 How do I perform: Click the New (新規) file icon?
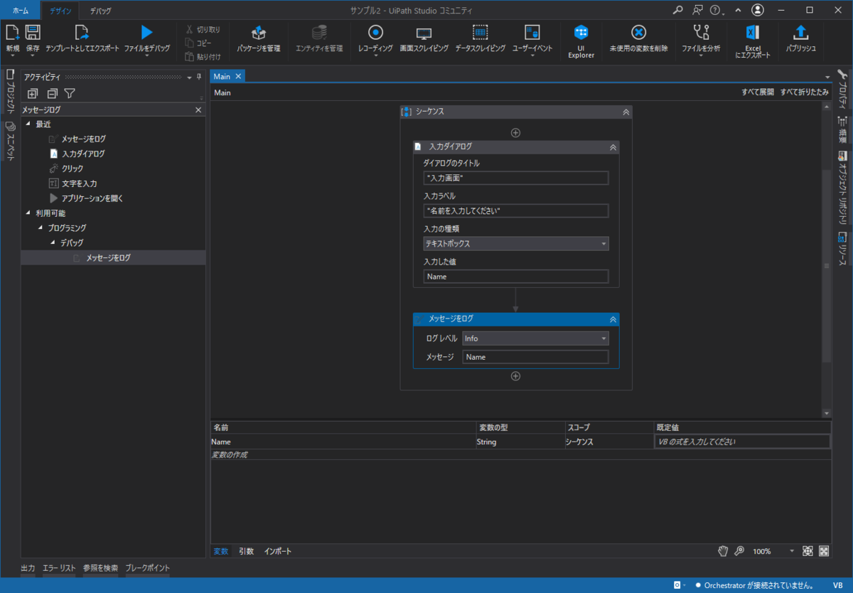click(x=12, y=33)
